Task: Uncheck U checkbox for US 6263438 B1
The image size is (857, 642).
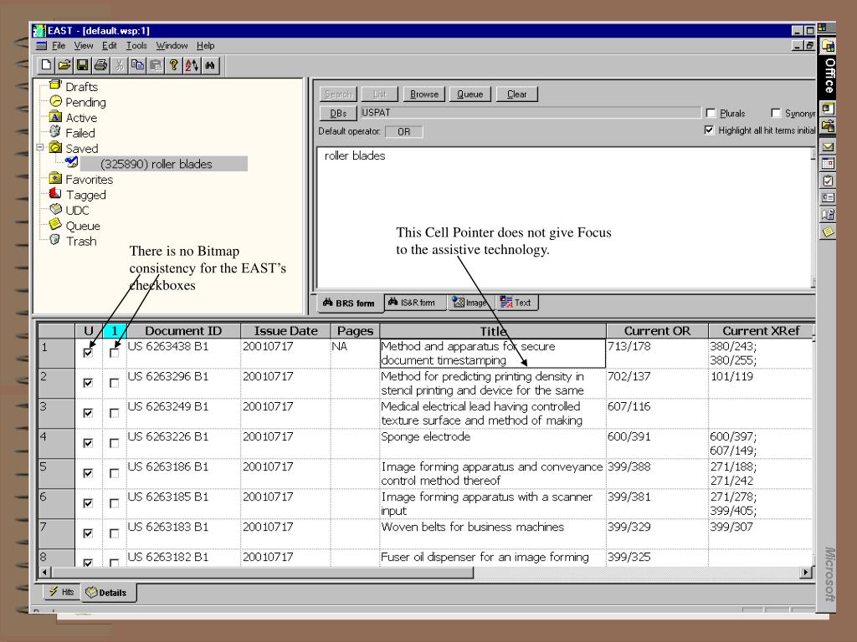Action: (88, 354)
